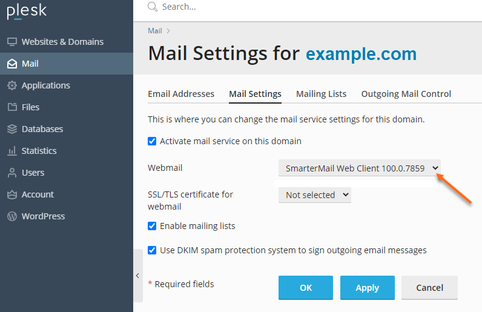The image size is (482, 312).
Task: Click the search magnifier icon
Action: (x=153, y=7)
